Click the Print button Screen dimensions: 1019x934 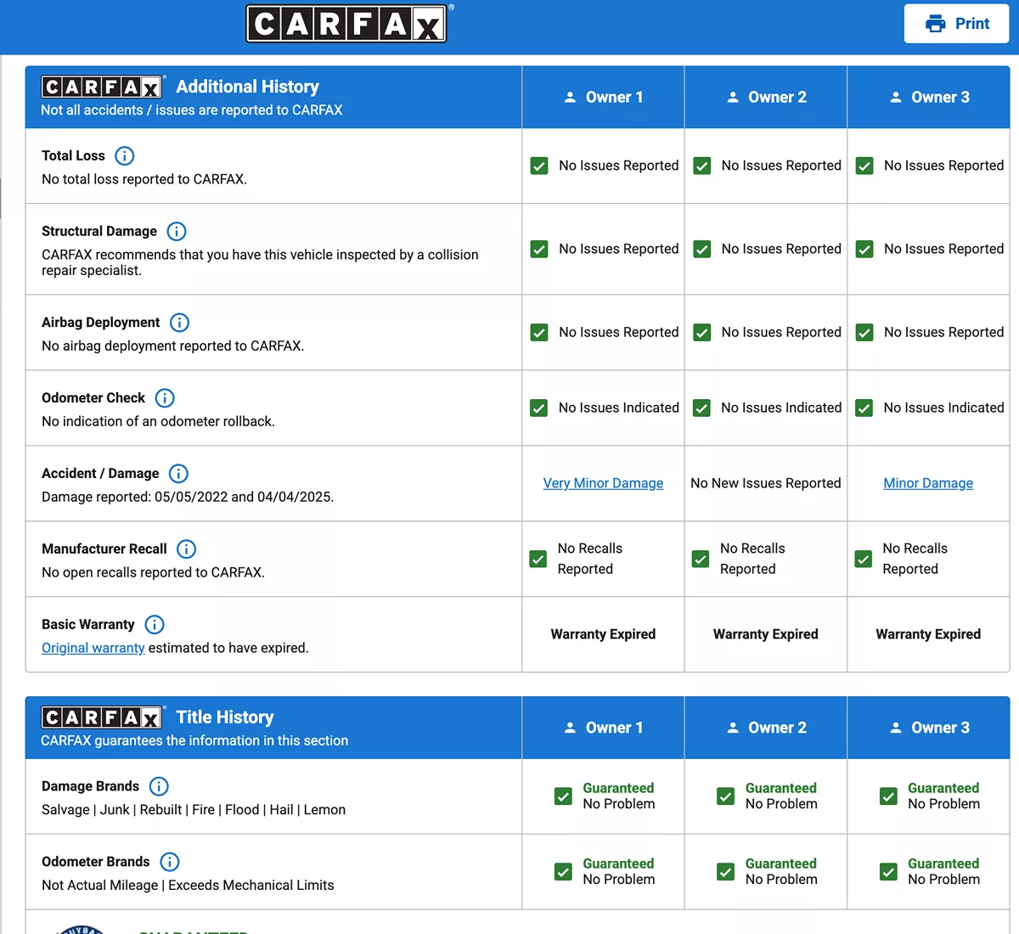[x=956, y=24]
